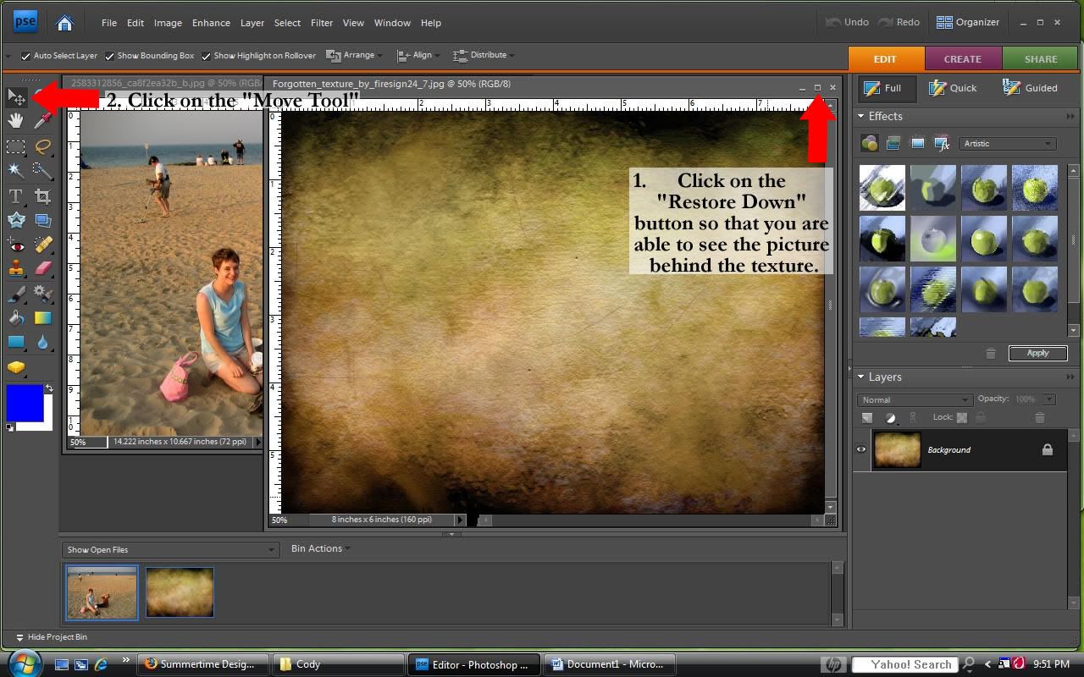Set the blue foreground color swatch
This screenshot has height=677, width=1084.
[x=25, y=403]
